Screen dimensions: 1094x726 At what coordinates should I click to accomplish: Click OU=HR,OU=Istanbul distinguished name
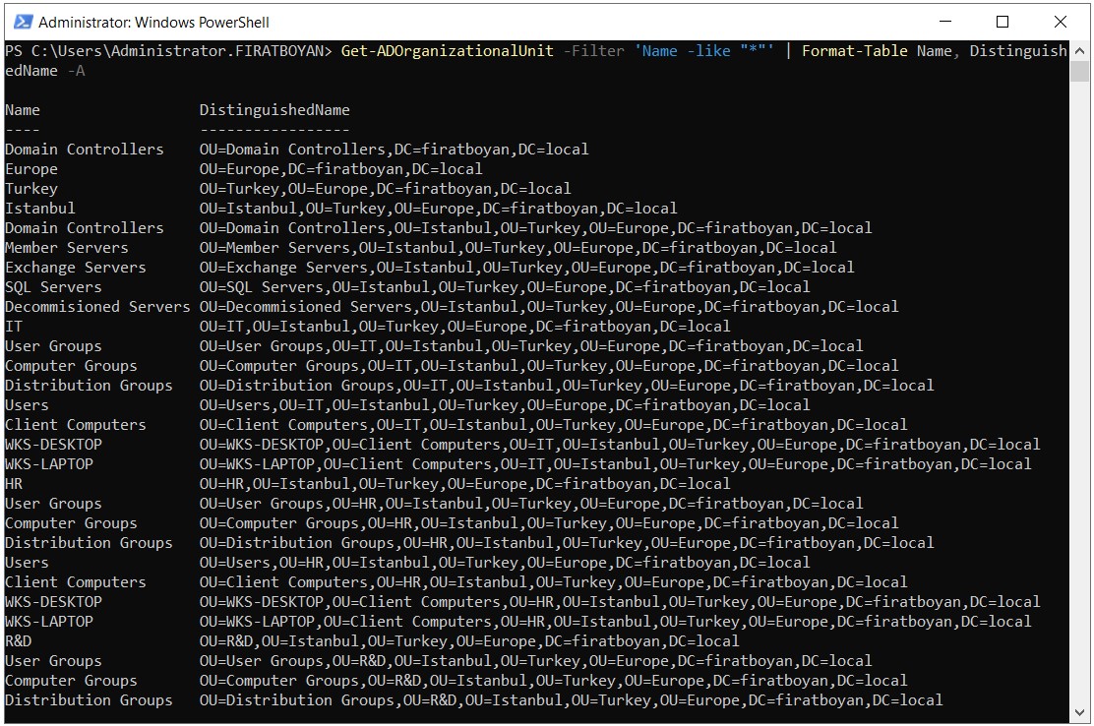point(464,484)
